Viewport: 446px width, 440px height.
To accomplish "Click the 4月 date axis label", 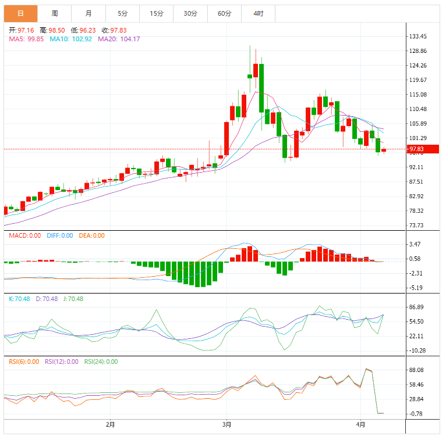I will (x=360, y=425).
